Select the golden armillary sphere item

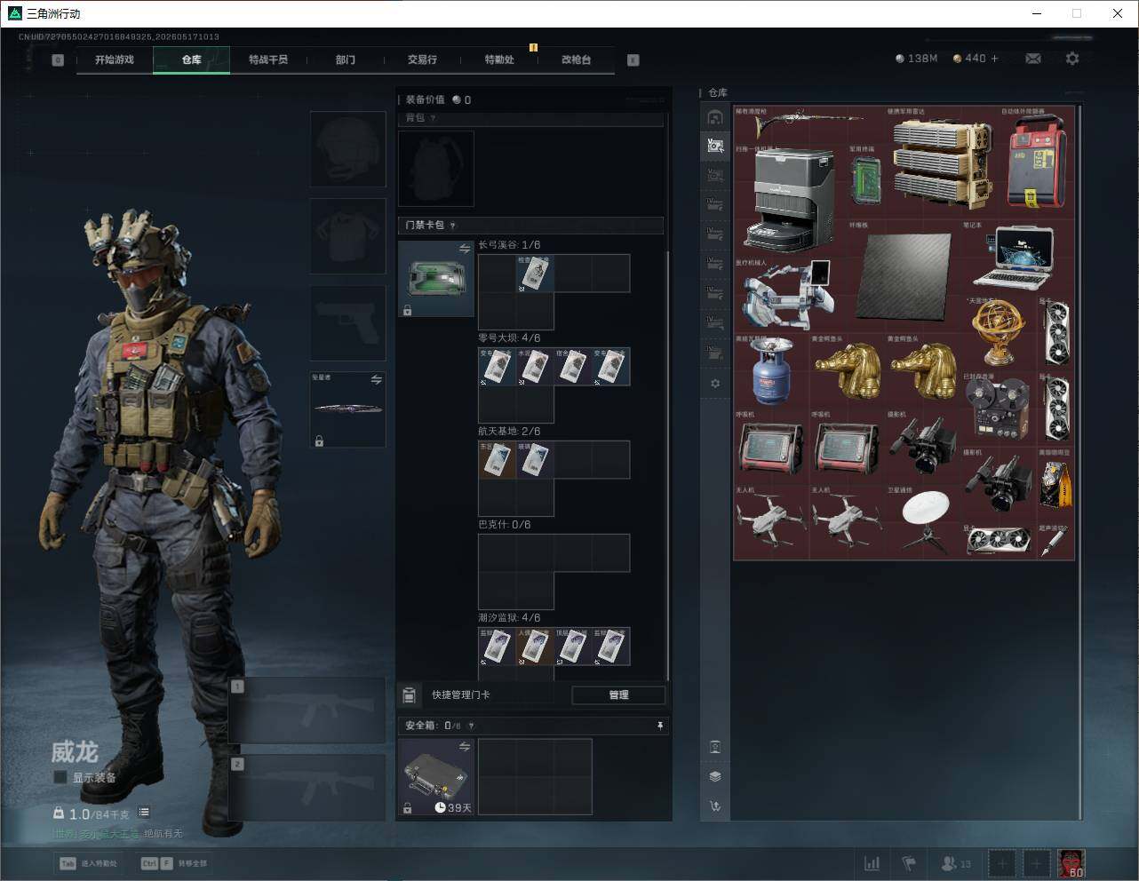(x=998, y=332)
